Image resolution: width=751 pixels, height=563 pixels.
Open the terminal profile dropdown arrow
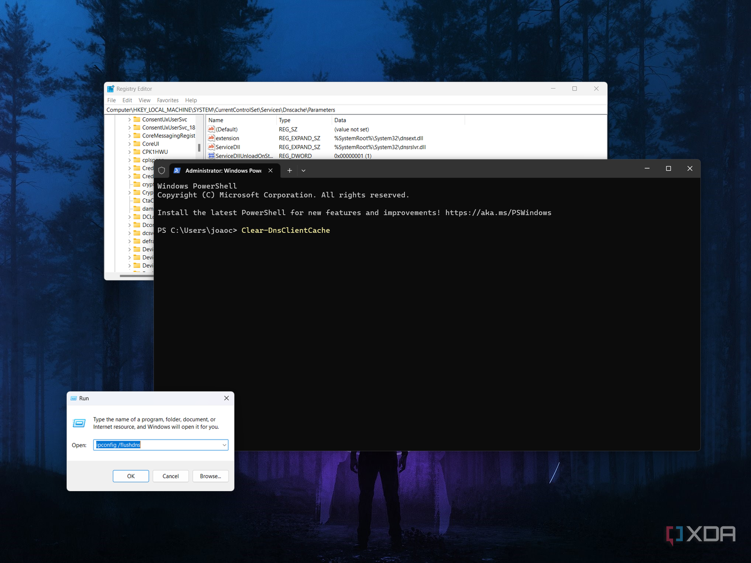(304, 171)
